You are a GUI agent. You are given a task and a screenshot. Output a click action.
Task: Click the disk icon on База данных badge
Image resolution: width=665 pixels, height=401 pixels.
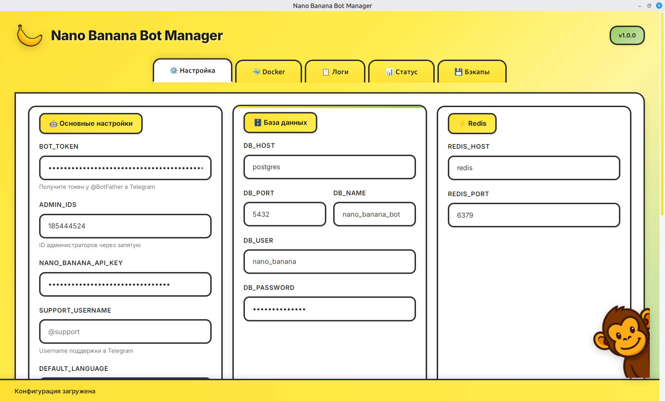point(257,122)
